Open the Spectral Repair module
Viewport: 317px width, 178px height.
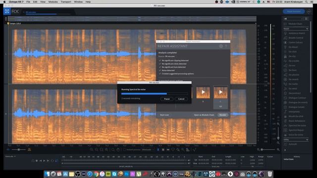coord(296,130)
